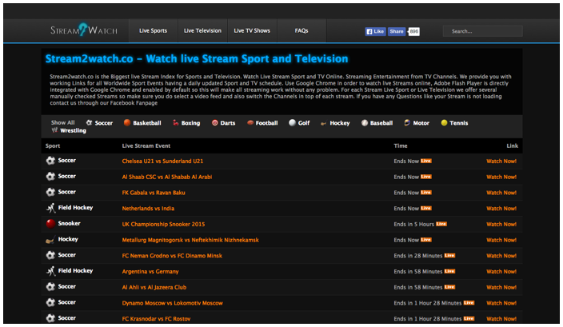Click Watch Now for Argentina vs Germany
The width and height of the screenshot is (563, 327).
tap(501, 272)
